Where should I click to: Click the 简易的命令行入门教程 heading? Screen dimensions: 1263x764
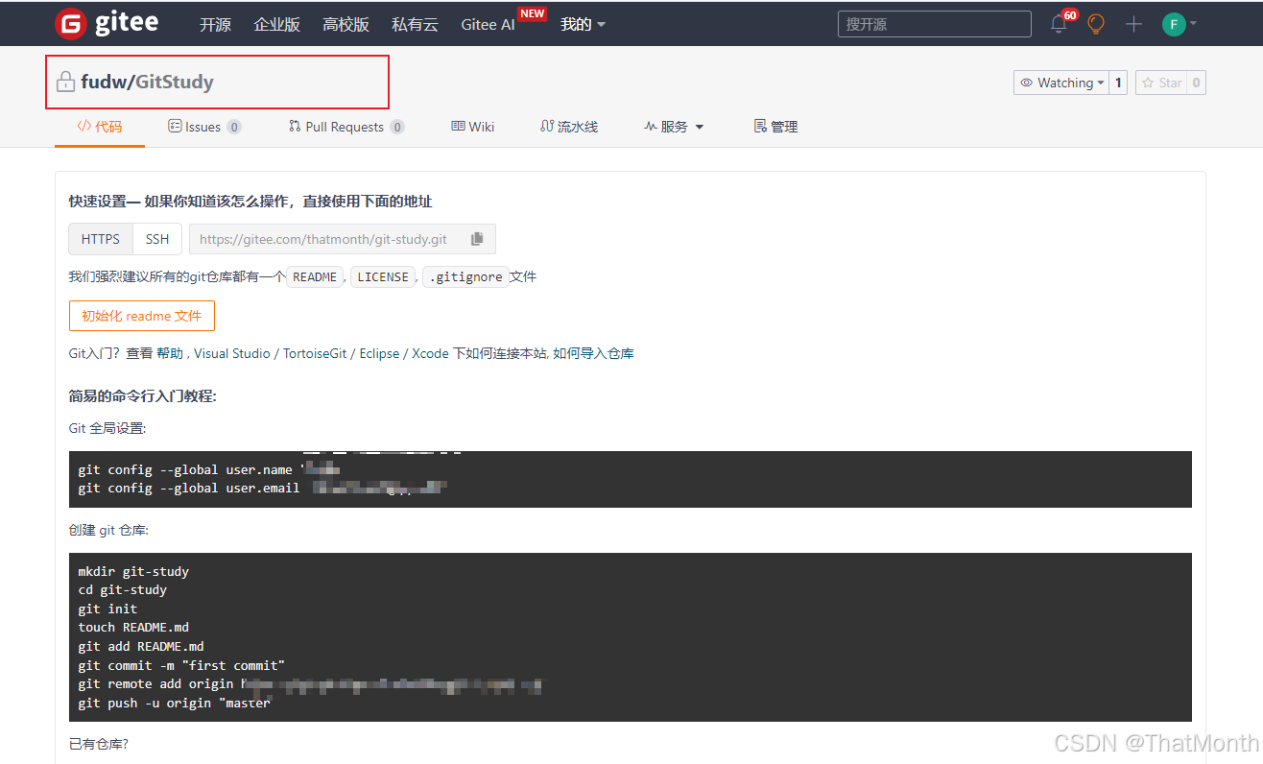click(x=143, y=395)
